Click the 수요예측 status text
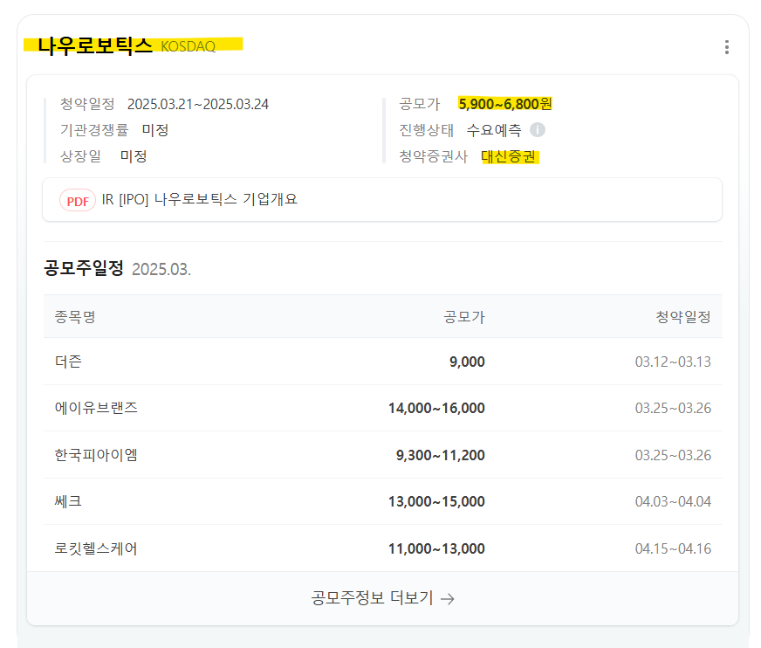The height and width of the screenshot is (648, 761). point(494,130)
